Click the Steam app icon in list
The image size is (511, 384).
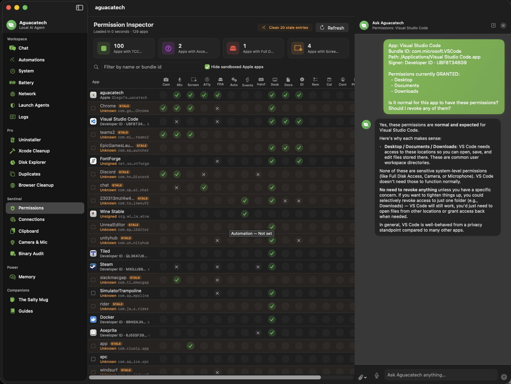[x=93, y=267]
